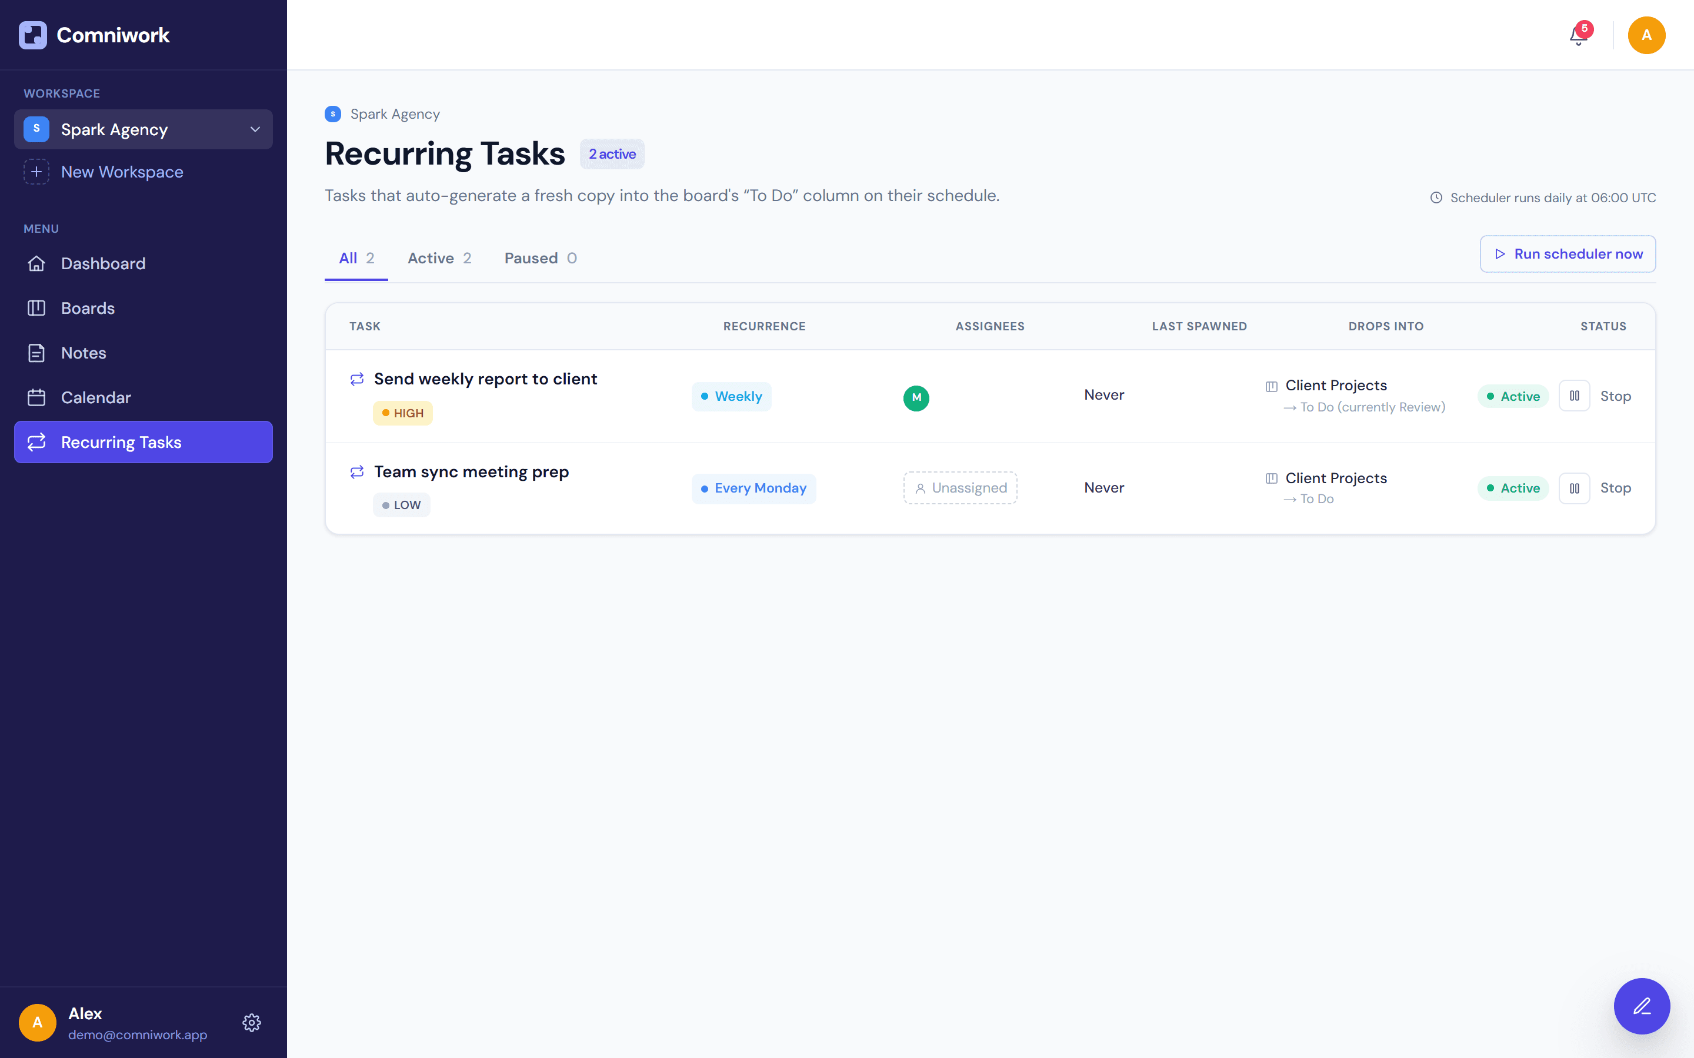
Task: Click the Recurrence column header
Action: coord(765,326)
